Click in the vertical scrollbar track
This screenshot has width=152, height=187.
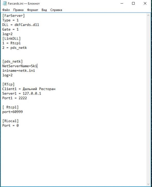pyautogui.click(x=148, y=100)
